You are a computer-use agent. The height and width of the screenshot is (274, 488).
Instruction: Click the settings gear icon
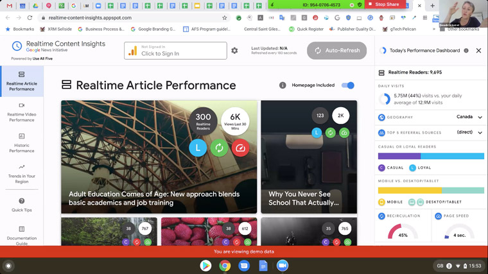coord(234,51)
